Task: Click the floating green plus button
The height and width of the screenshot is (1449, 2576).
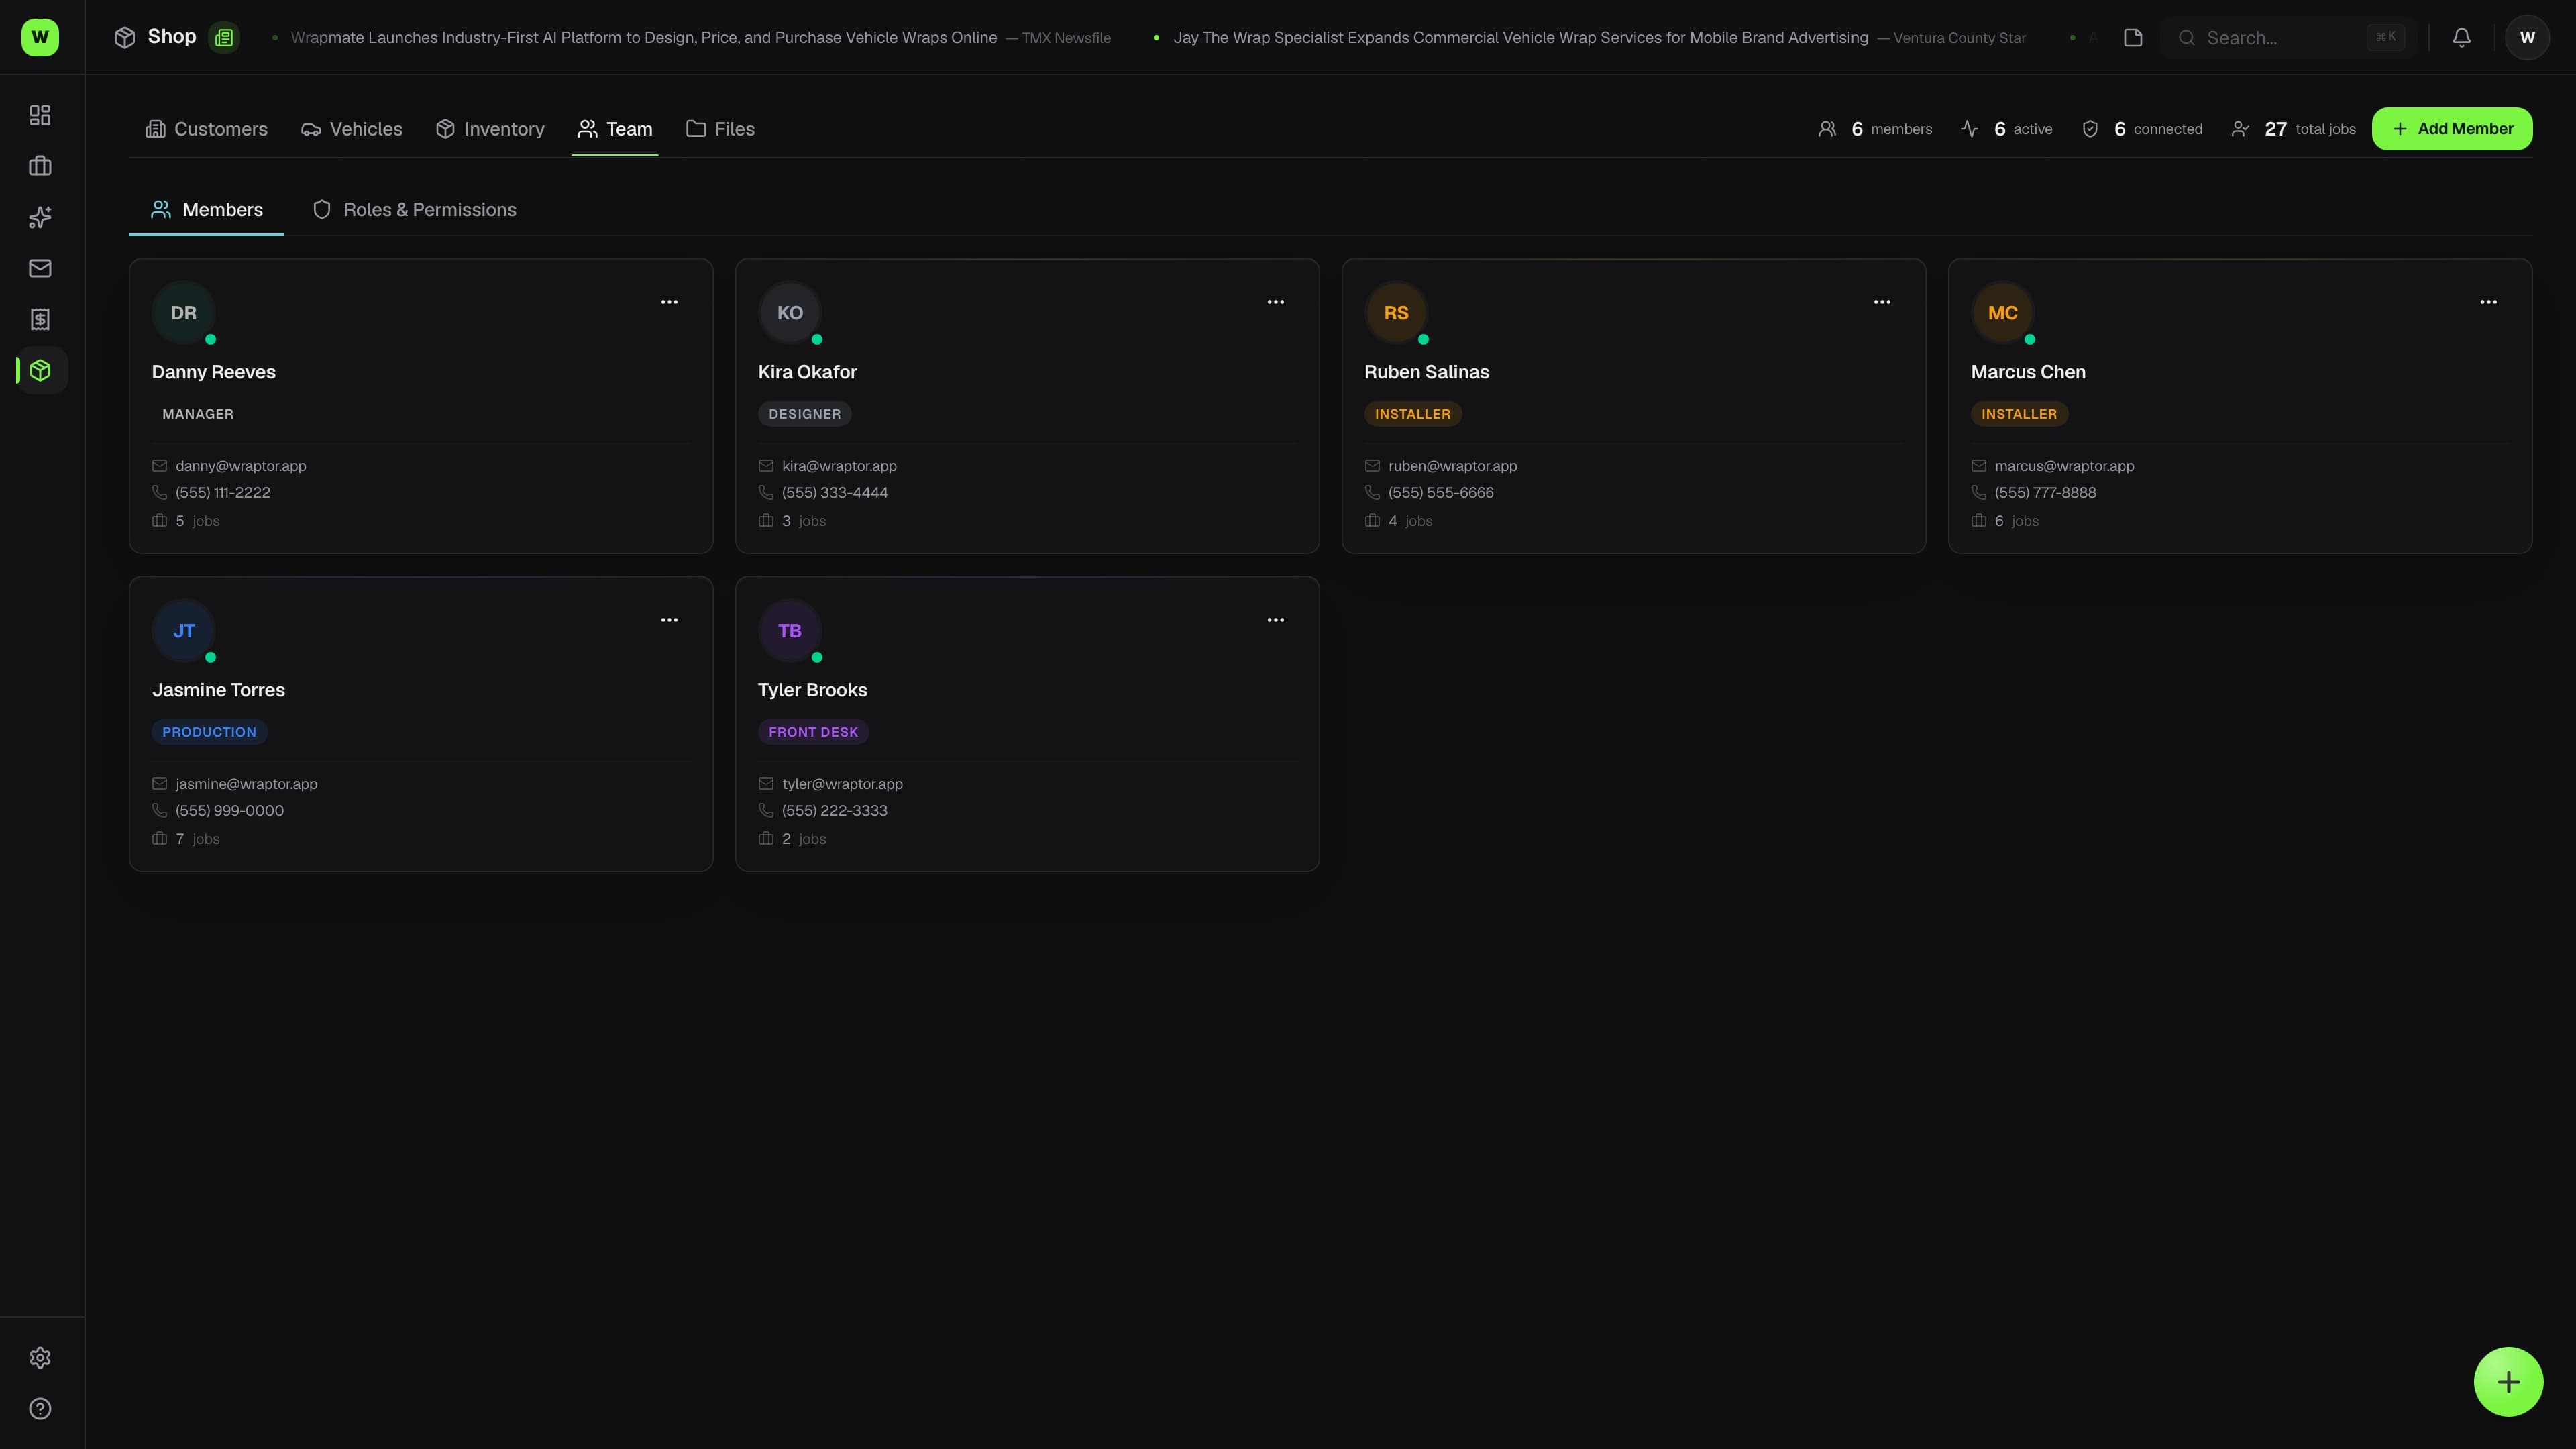Action: [2508, 1382]
